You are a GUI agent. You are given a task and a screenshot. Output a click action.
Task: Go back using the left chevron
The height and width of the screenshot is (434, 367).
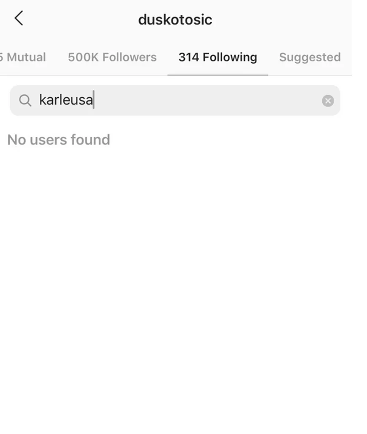coord(19,19)
